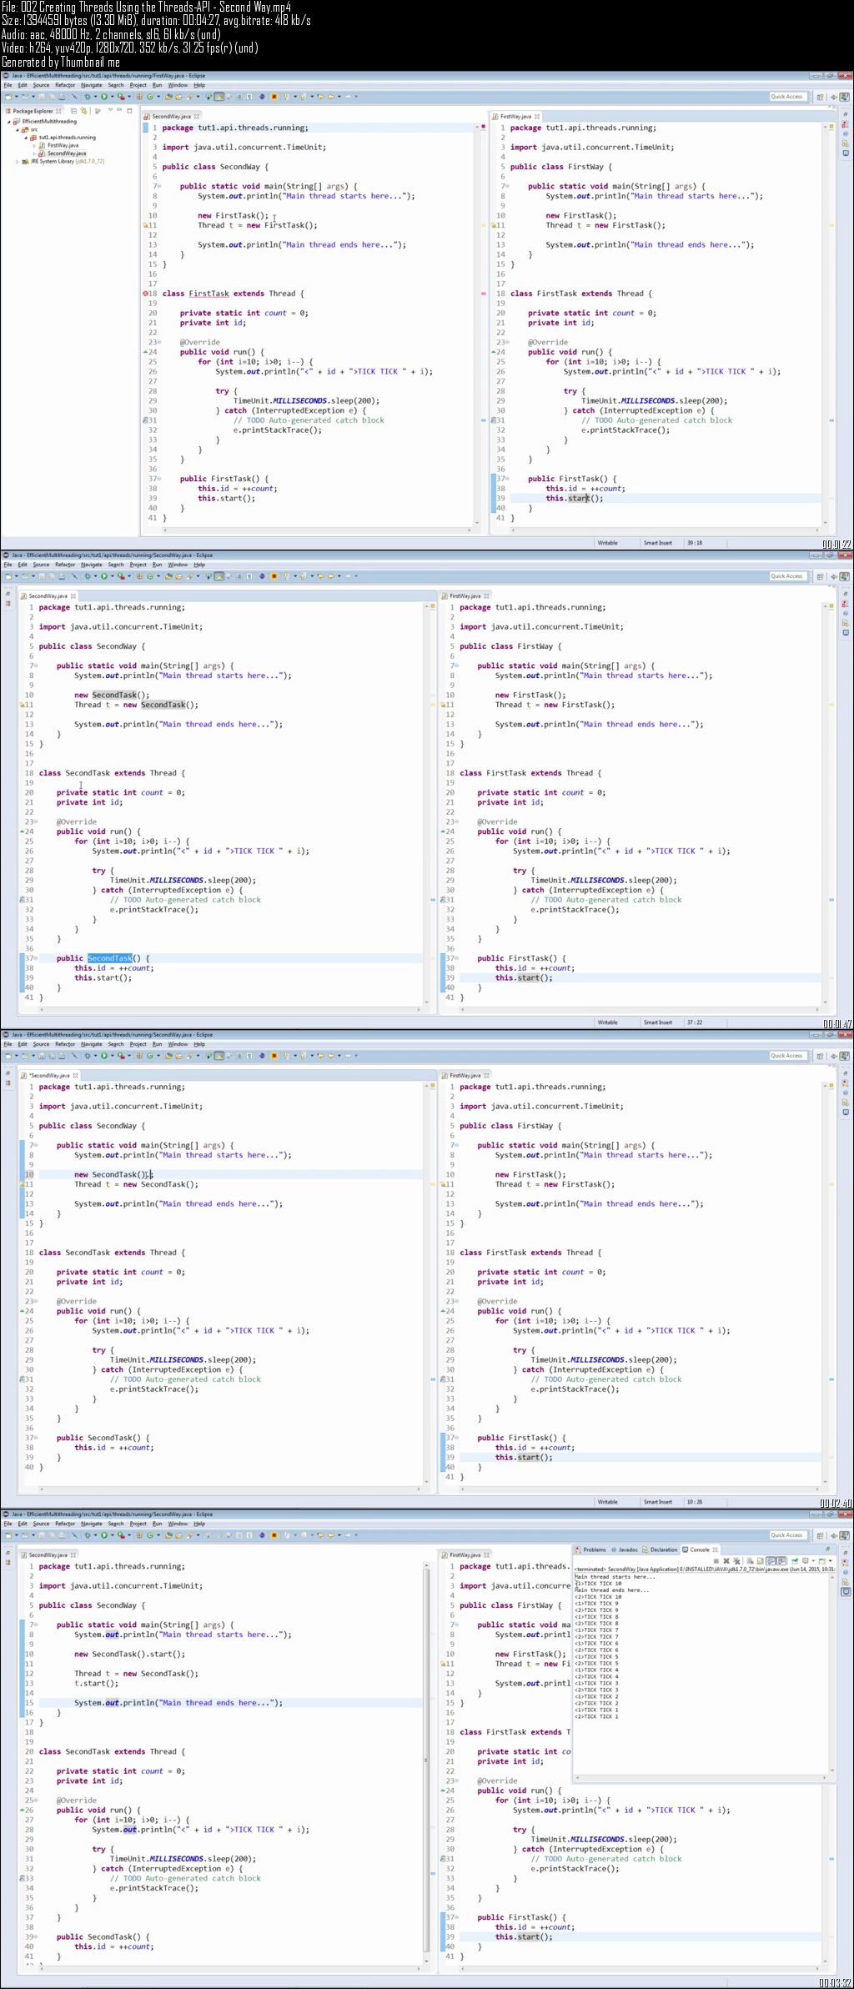
Task: Collapse main method fold in SecondWay editor, 00:01:47 frame
Action: (34, 666)
